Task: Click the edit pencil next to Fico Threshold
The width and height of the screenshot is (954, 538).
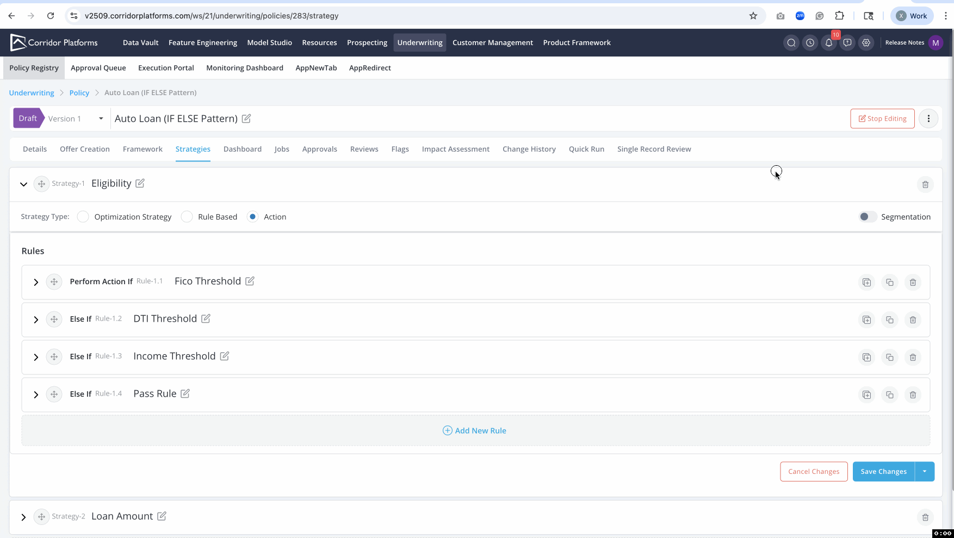Action: tap(250, 281)
